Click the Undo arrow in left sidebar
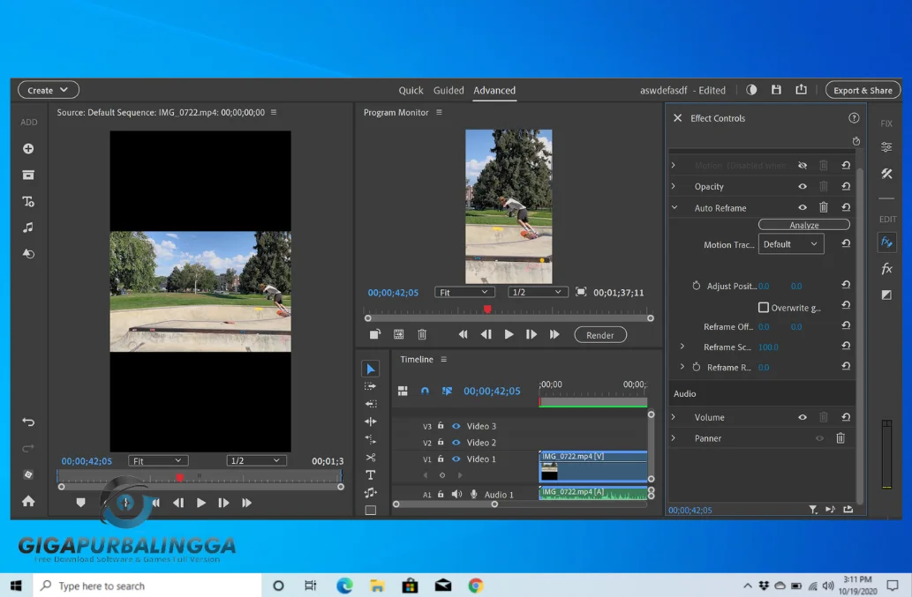 coord(28,422)
